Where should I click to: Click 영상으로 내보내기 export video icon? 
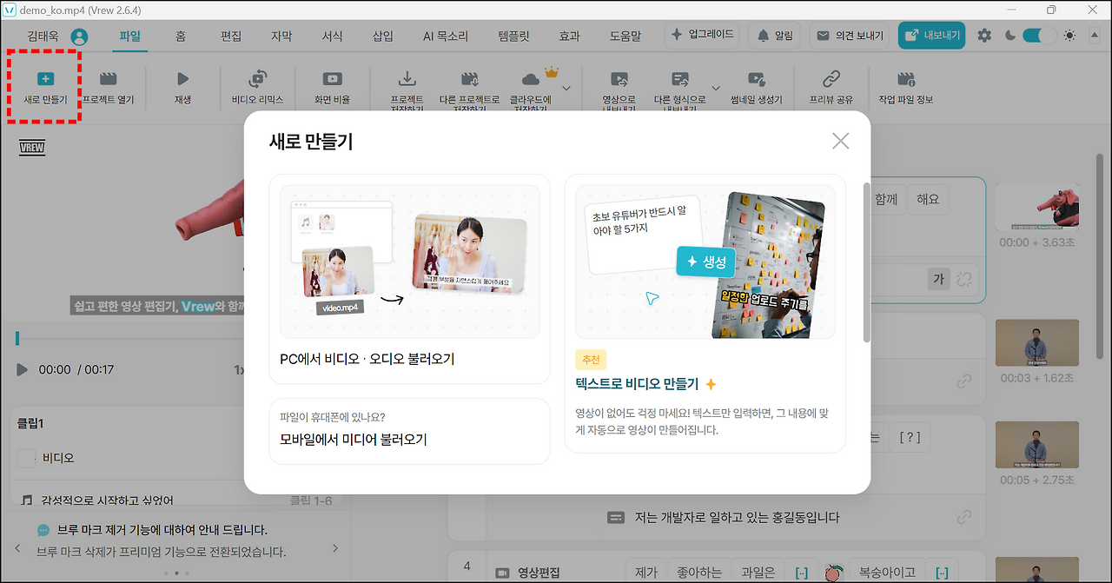tap(619, 79)
